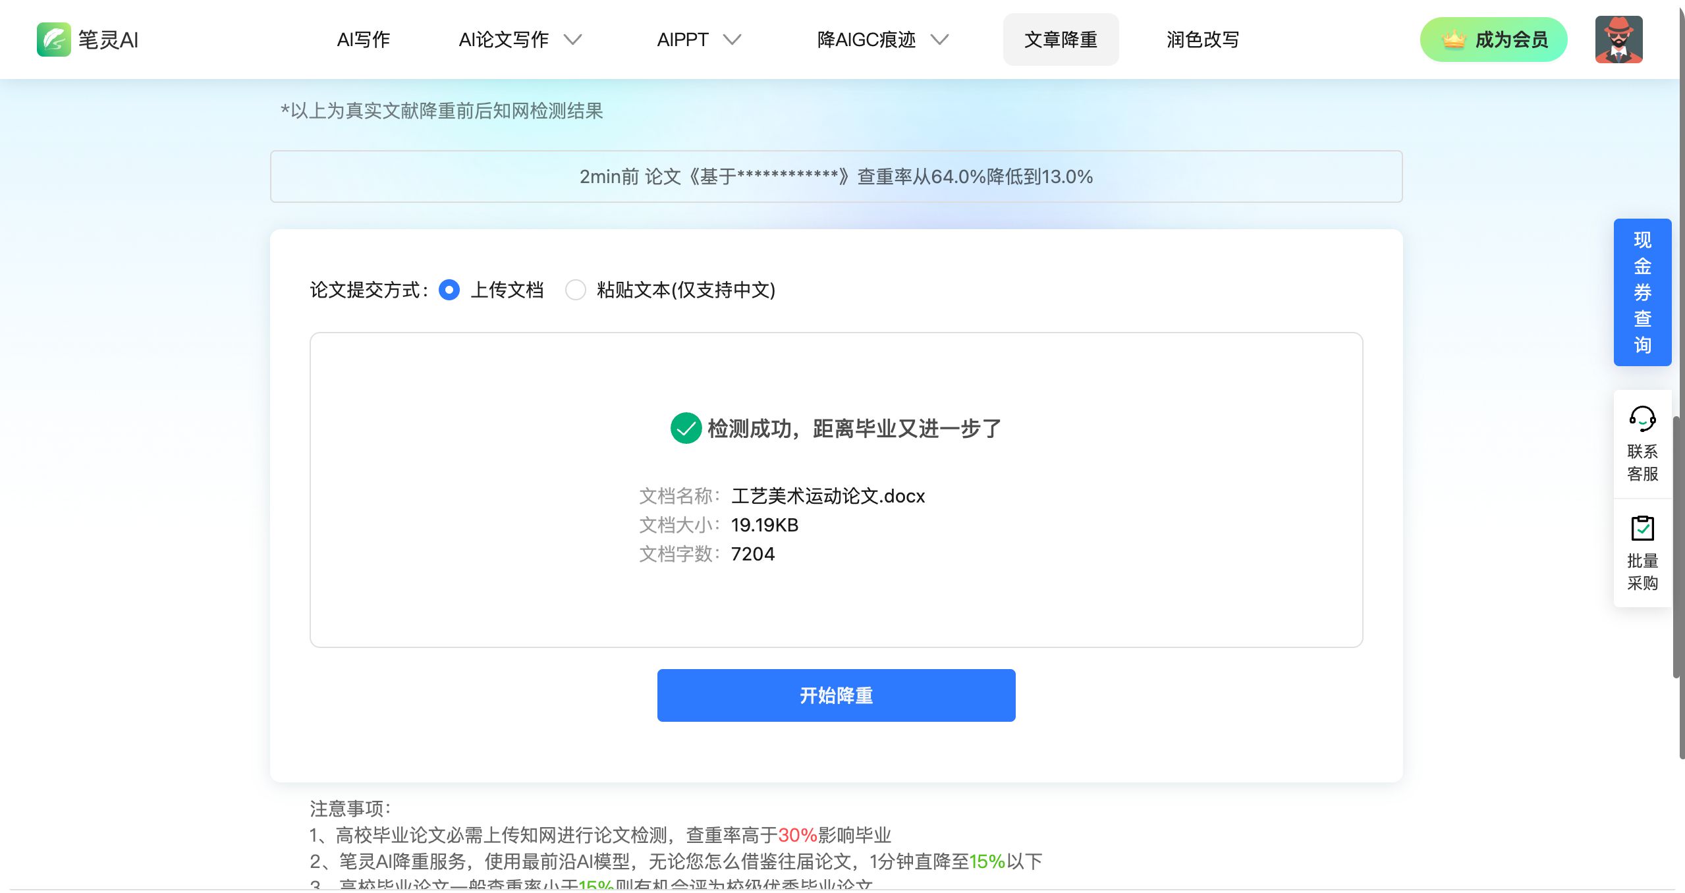
Task: Open the user avatar profile picture
Action: tap(1618, 40)
